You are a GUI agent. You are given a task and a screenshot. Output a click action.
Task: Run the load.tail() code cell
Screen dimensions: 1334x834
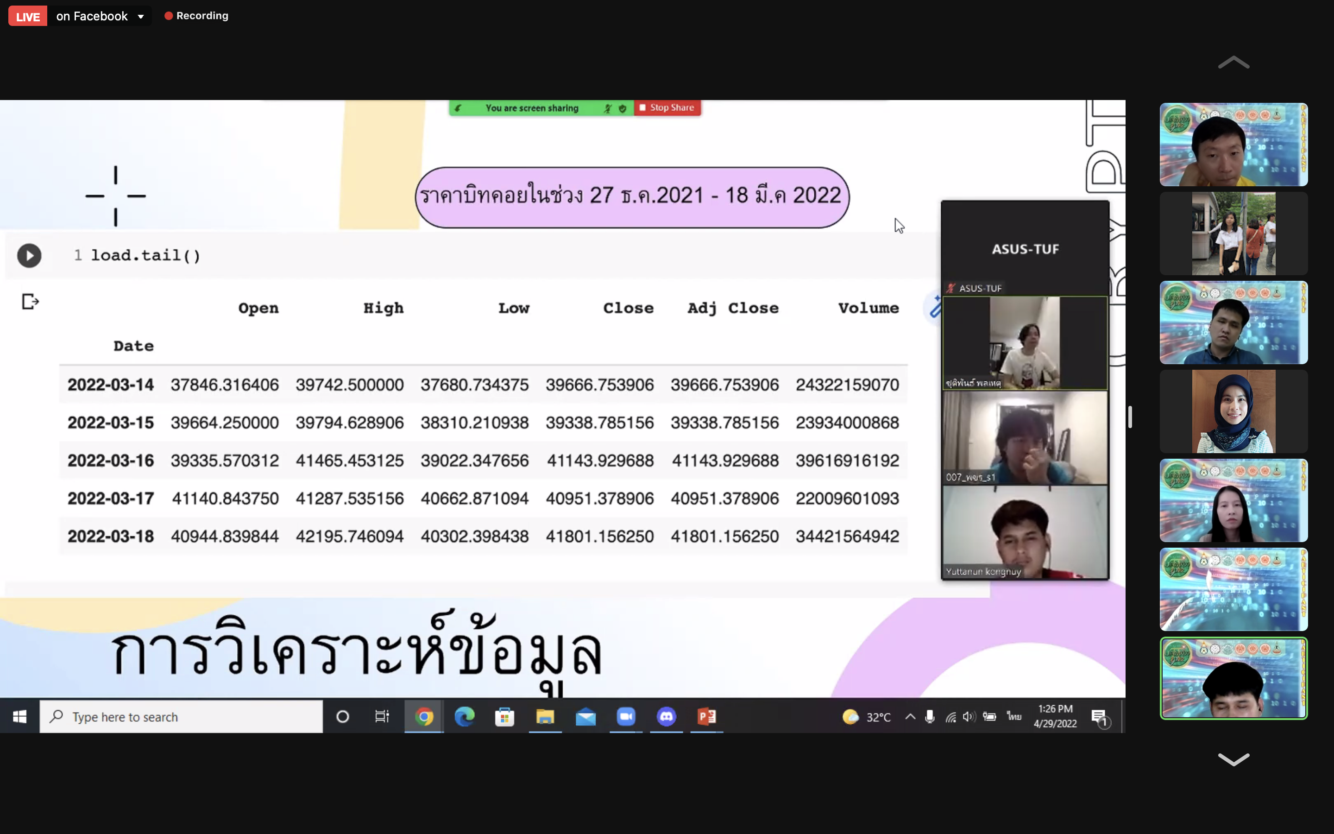[29, 255]
